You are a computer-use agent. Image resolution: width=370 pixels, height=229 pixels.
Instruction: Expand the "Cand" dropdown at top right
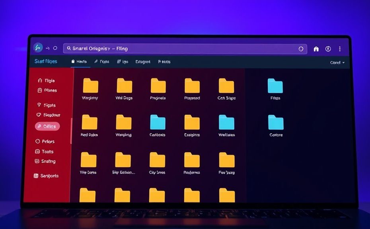337,63
